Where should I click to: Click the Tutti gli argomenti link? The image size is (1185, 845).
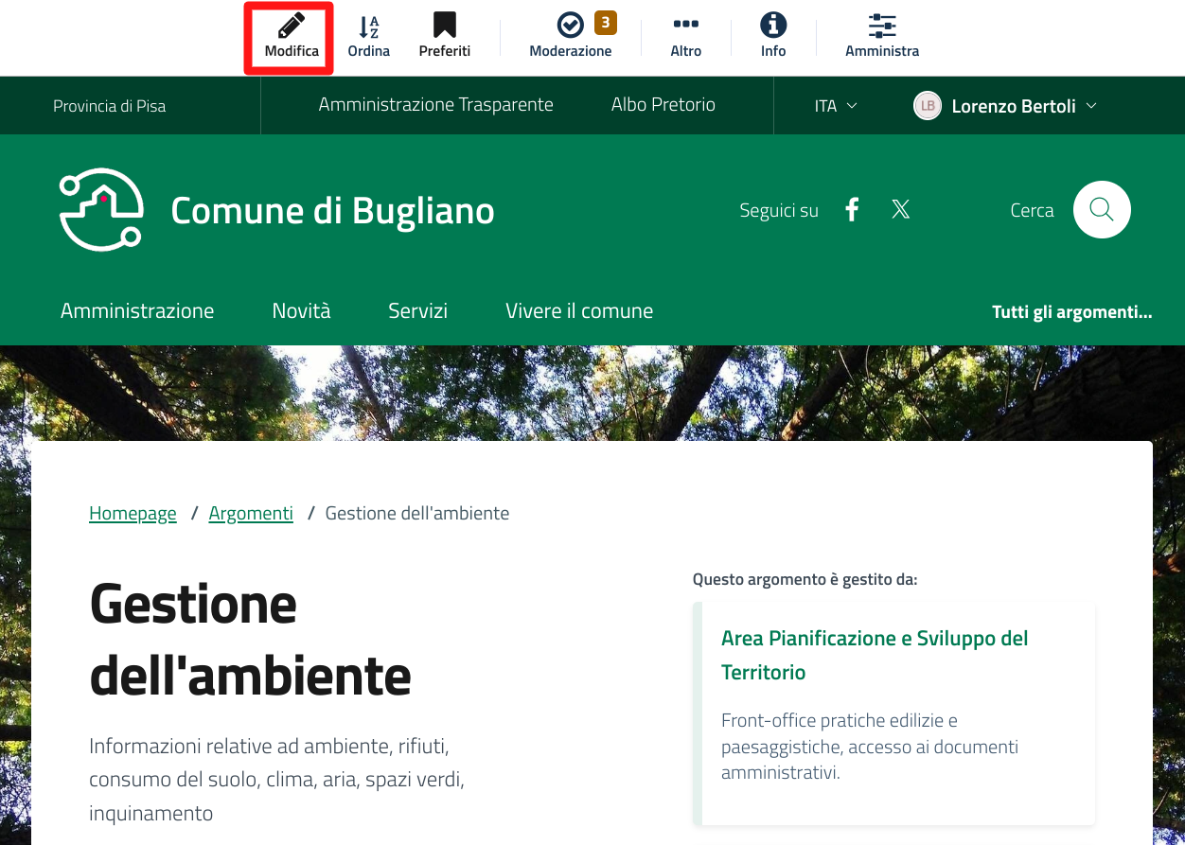tap(1071, 311)
